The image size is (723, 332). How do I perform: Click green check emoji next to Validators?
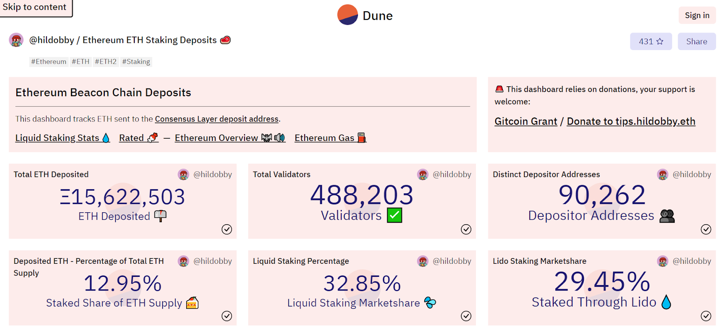point(394,215)
